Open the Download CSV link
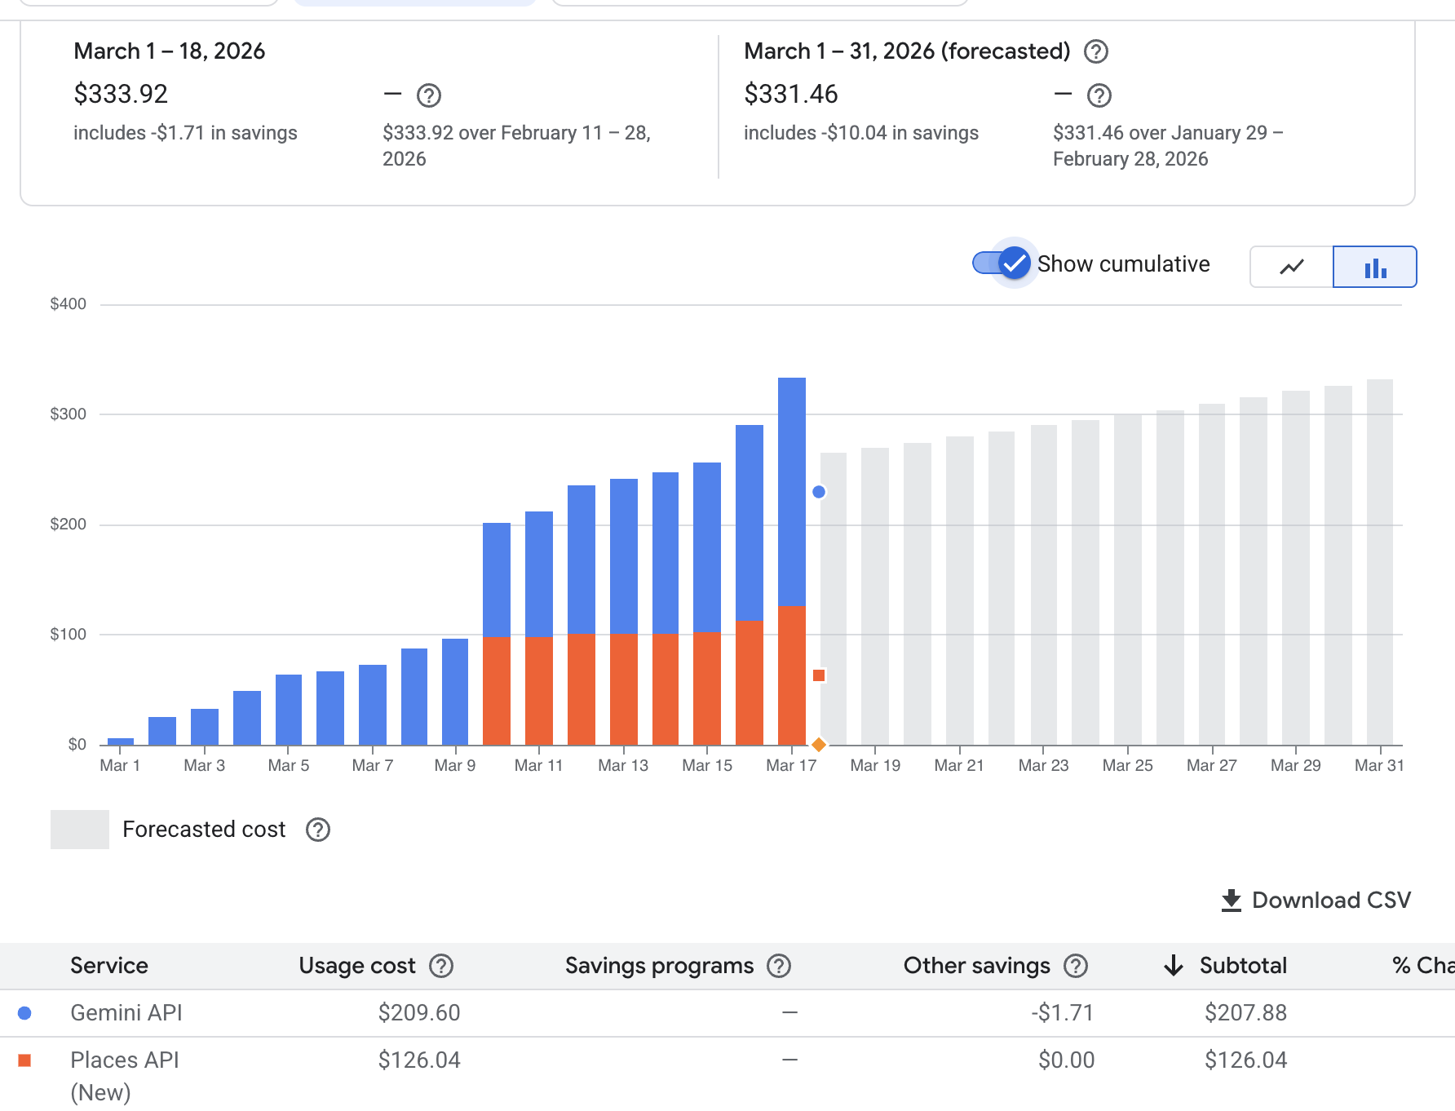Screen dimensions: 1455x1111 tap(1331, 900)
